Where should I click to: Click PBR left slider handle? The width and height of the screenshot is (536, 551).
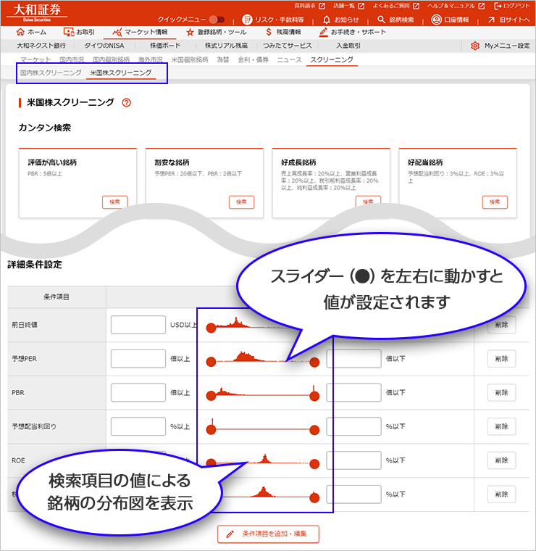[x=211, y=396]
